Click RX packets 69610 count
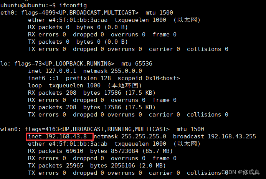Viewport: 266px width, 179px height. 74,151
